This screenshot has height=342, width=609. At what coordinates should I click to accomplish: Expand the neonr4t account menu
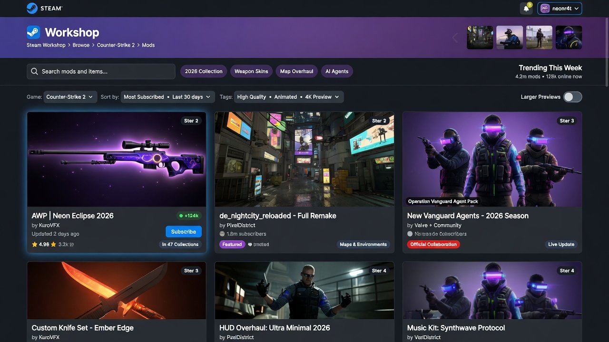click(x=576, y=8)
